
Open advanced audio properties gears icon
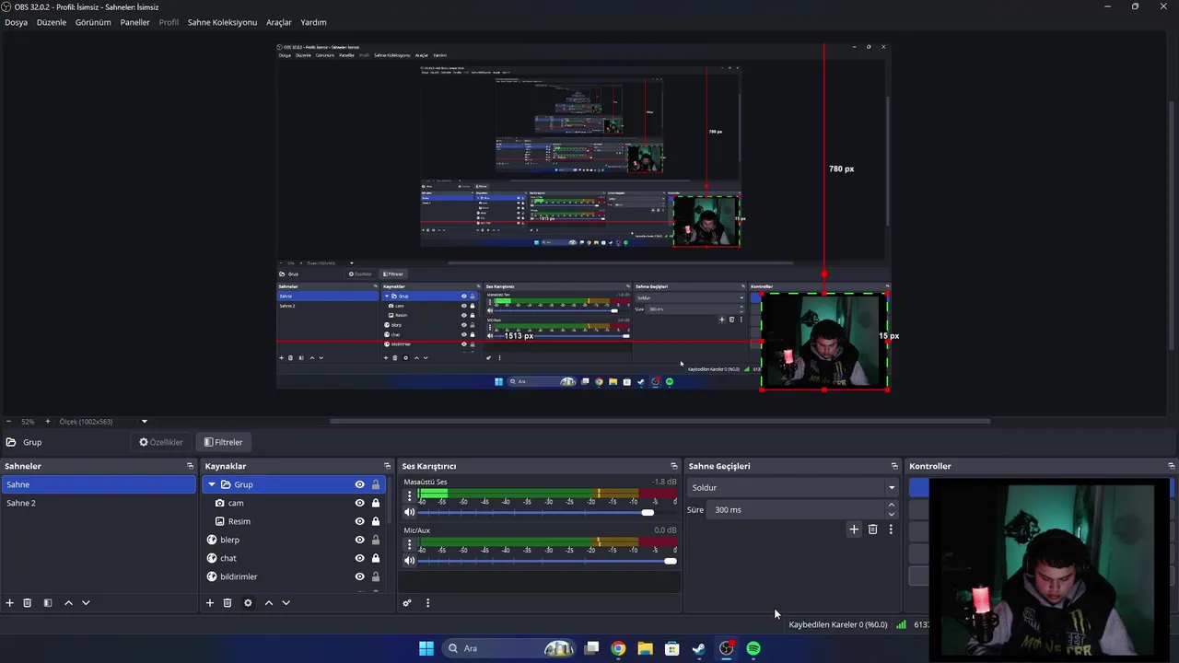pyautogui.click(x=407, y=603)
